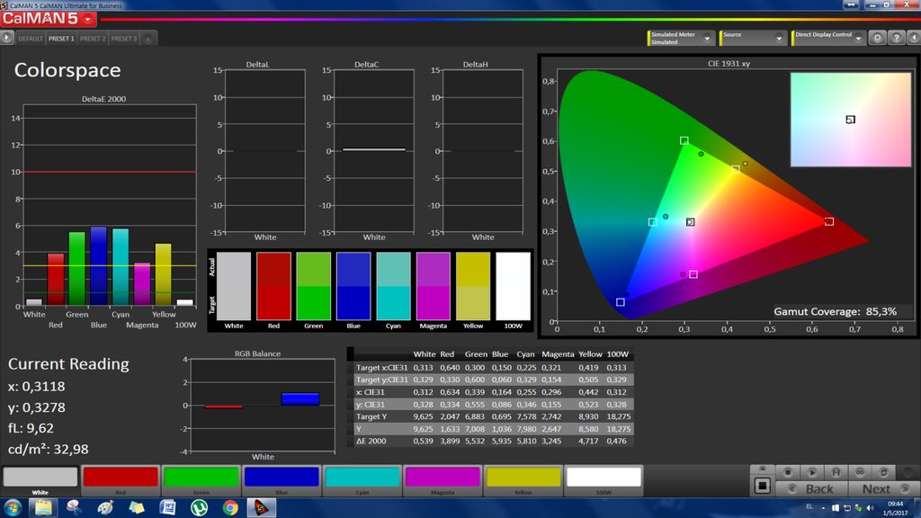Image resolution: width=921 pixels, height=518 pixels.
Task: Select the Blue color patch at bottom
Action: click(x=282, y=480)
